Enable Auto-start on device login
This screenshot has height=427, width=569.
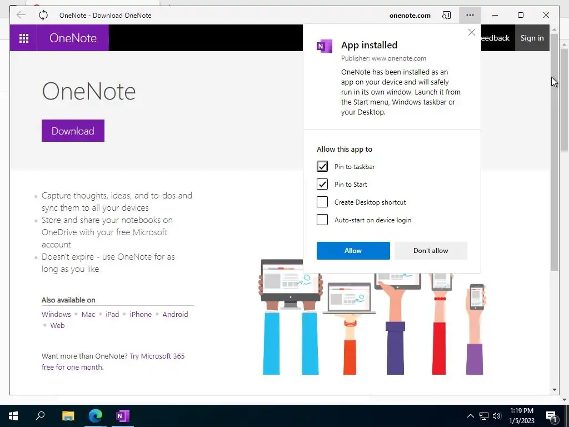pyautogui.click(x=322, y=220)
